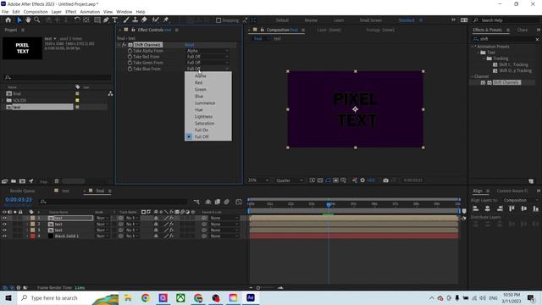Click the motion blur switch icon in the timeline header
Screen dimensions: 542x305
pyautogui.click(x=226, y=202)
